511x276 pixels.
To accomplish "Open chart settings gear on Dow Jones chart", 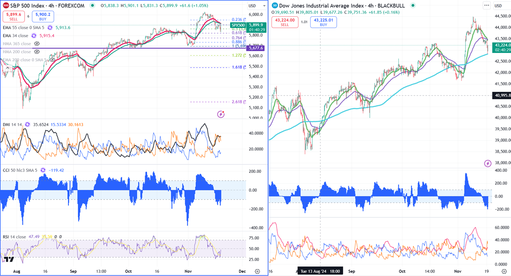I will click(x=504, y=271).
